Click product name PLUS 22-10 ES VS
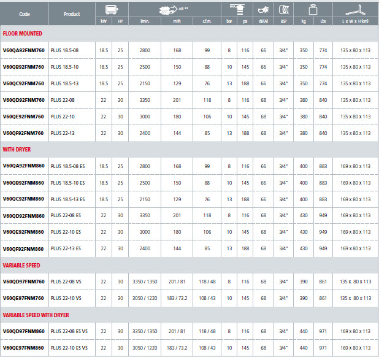Screen dimensions: 379x357 [69, 348]
